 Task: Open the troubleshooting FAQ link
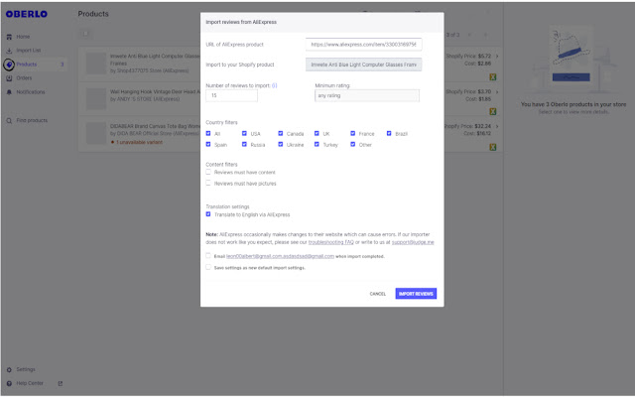coord(330,242)
